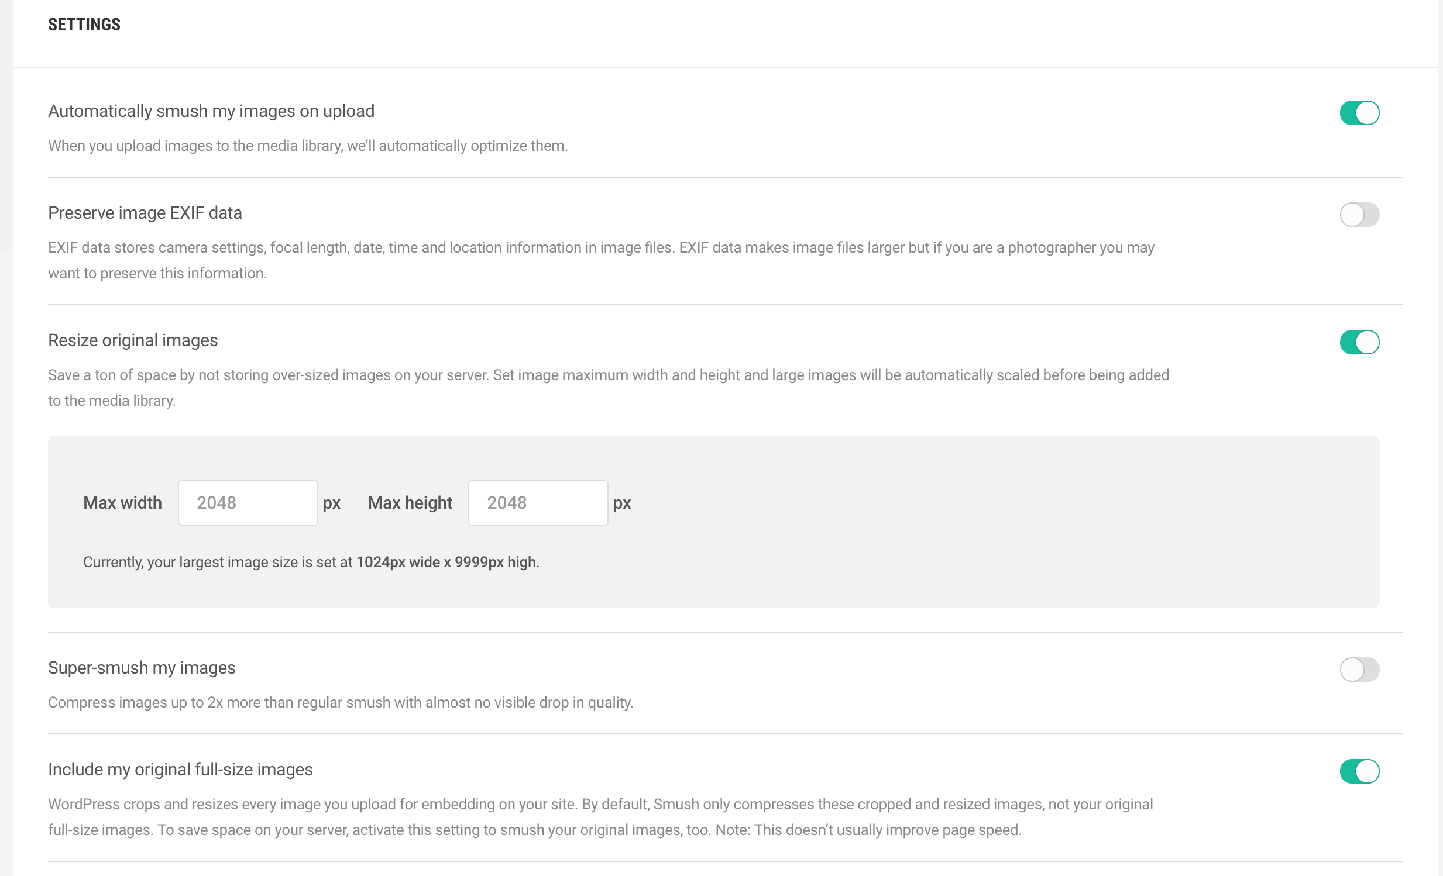Click the Max height input field

pos(538,503)
